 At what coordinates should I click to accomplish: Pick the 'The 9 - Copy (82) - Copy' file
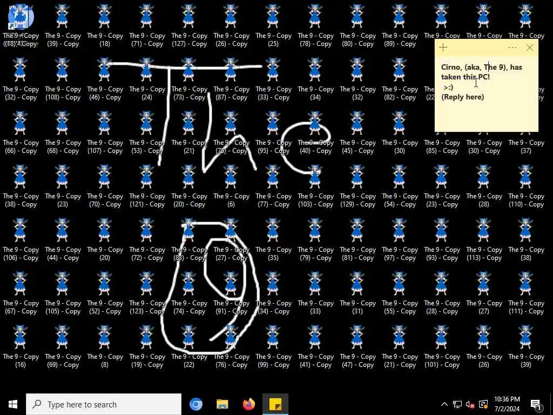[400, 80]
